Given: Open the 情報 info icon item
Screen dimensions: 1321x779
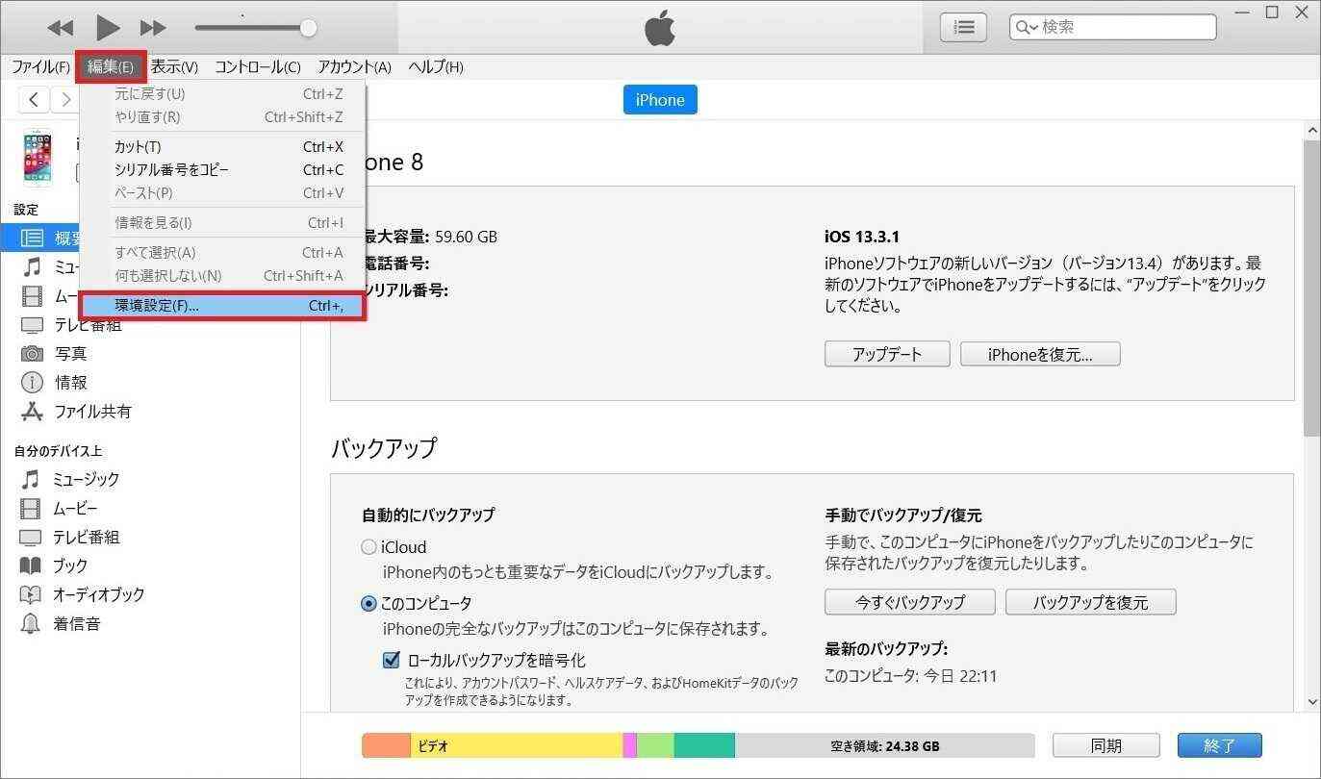Looking at the screenshot, I should [33, 383].
